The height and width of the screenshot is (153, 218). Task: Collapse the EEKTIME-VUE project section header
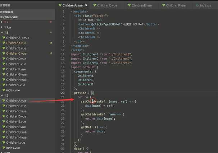pos(27,17)
